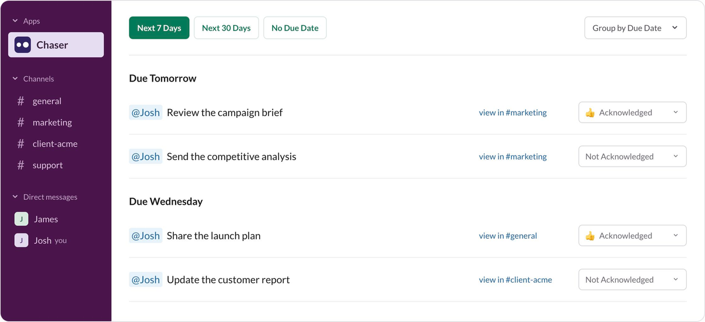Switch to the Next 30 Days tab
The height and width of the screenshot is (322, 705).
coord(226,28)
